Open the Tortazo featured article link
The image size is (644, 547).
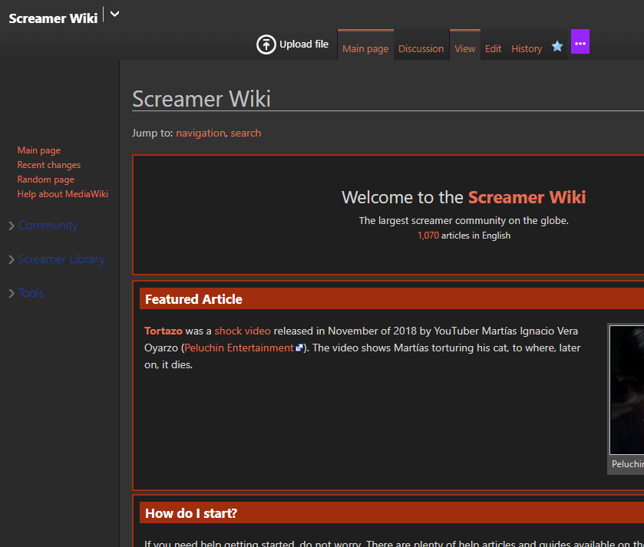pyautogui.click(x=163, y=331)
